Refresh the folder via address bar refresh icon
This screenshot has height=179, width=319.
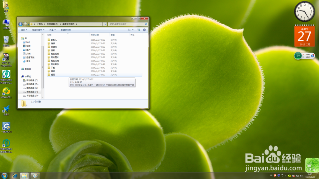105,24
